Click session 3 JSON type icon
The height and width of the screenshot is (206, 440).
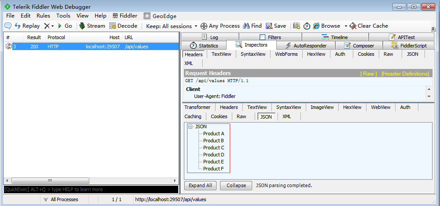pyautogui.click(x=8, y=47)
